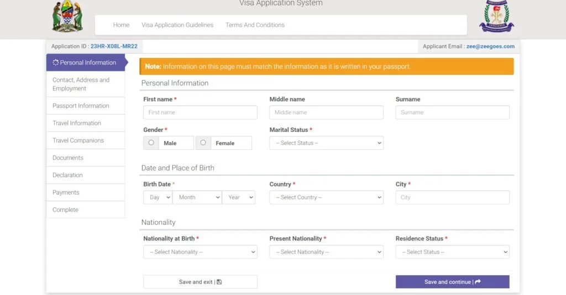Click the Tanzania coat of arms logo
The image size is (566, 295).
click(67, 17)
